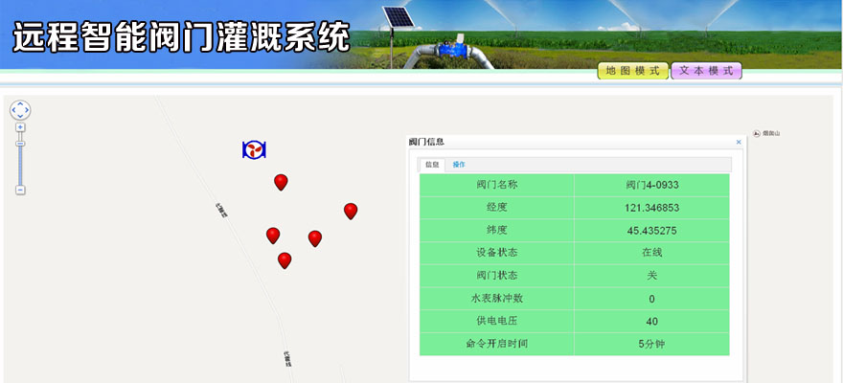Click the 阀门状态 value 关
843x383 pixels.
pos(651,276)
